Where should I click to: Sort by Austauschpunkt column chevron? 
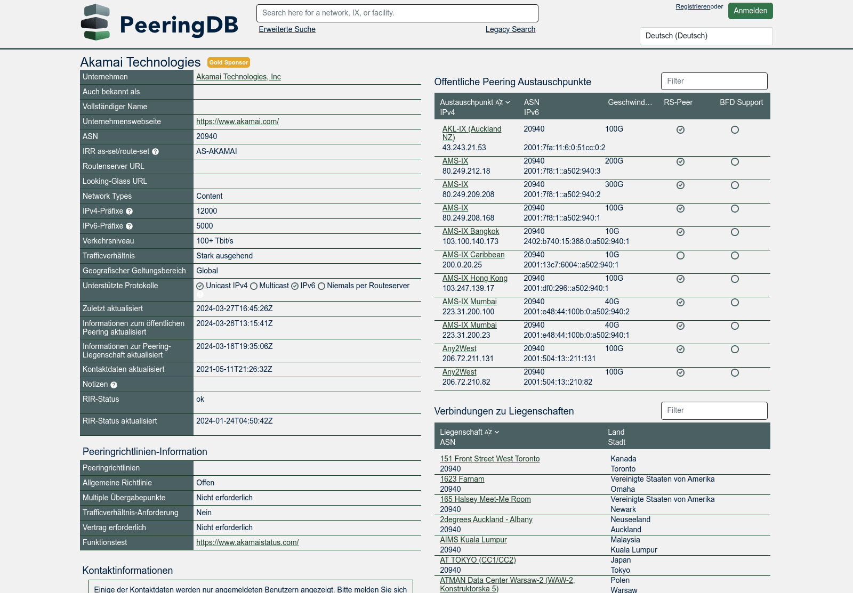click(x=508, y=102)
